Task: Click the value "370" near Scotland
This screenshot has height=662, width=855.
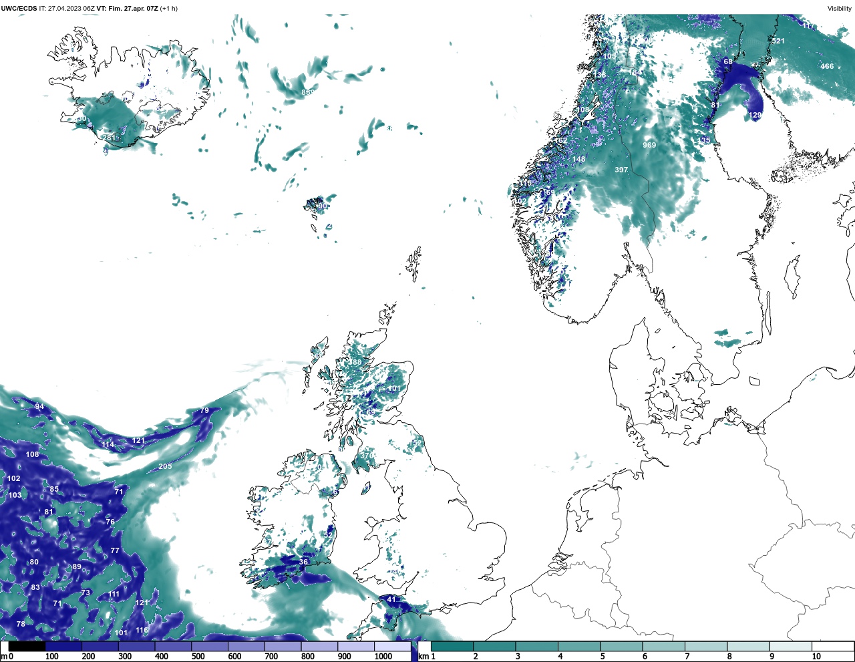Action: pos(367,456)
